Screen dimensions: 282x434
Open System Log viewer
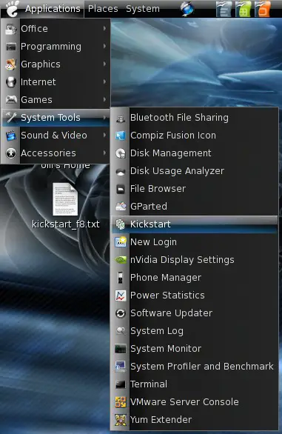click(195, 331)
